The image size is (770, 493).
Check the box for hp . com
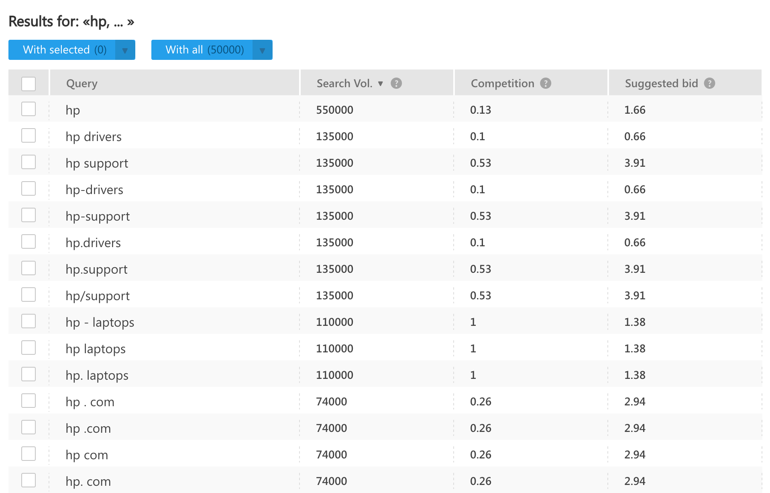(29, 401)
